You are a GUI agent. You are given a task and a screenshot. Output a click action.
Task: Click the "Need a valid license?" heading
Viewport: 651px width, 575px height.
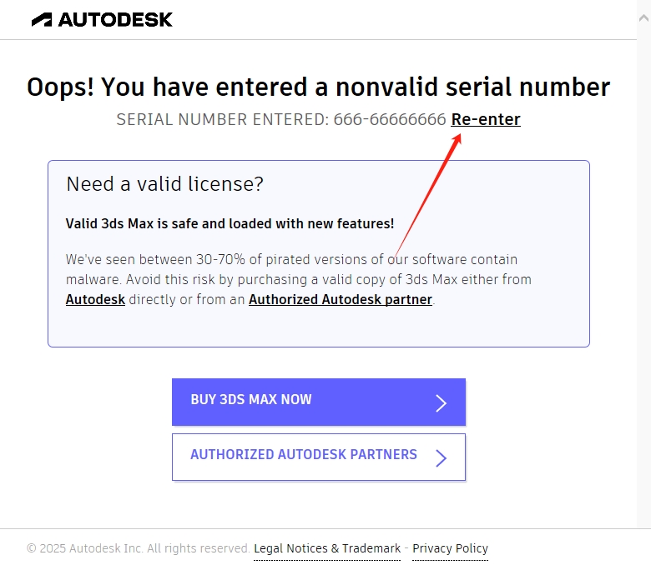[164, 184]
